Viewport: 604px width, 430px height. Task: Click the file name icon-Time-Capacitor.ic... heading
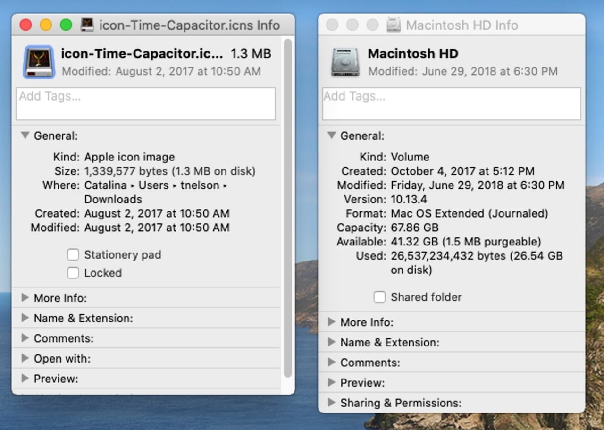click(x=142, y=54)
